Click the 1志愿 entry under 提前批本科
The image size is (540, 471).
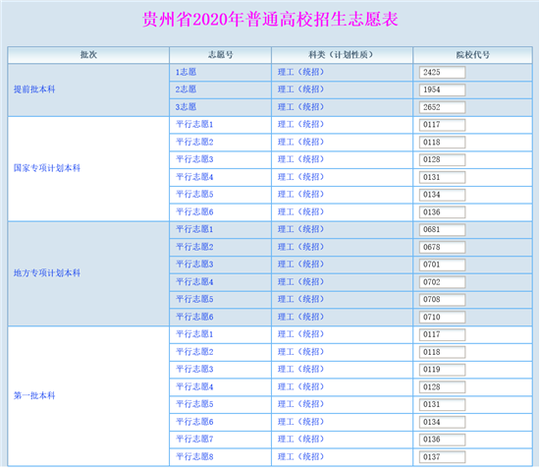[186, 72]
